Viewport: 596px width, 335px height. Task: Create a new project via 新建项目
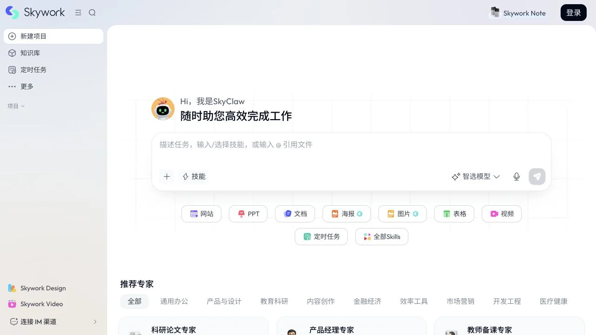click(x=54, y=36)
